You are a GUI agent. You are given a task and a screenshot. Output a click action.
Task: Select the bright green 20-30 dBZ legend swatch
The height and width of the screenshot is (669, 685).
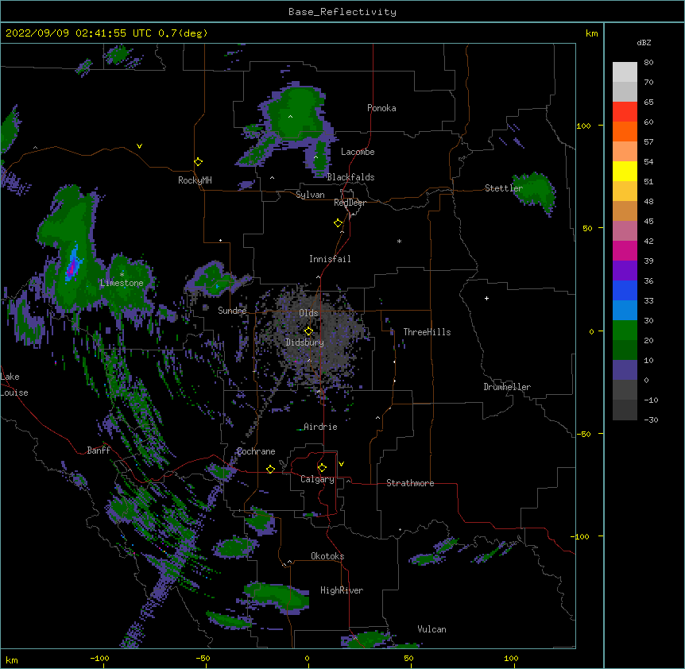(625, 331)
